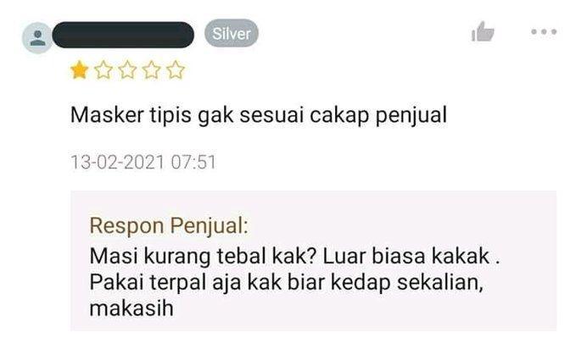
Task: Click the second empty star
Action: point(103,70)
